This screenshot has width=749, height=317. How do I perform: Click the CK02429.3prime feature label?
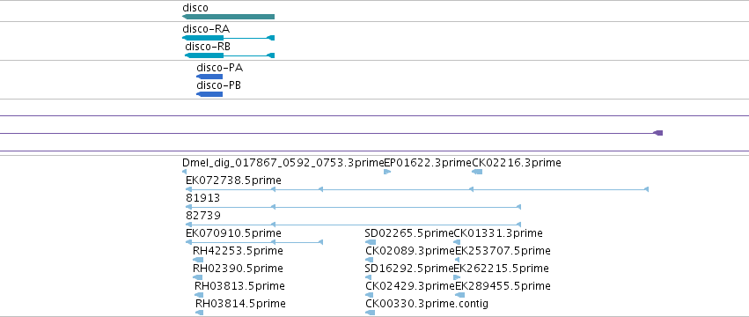[410, 286]
